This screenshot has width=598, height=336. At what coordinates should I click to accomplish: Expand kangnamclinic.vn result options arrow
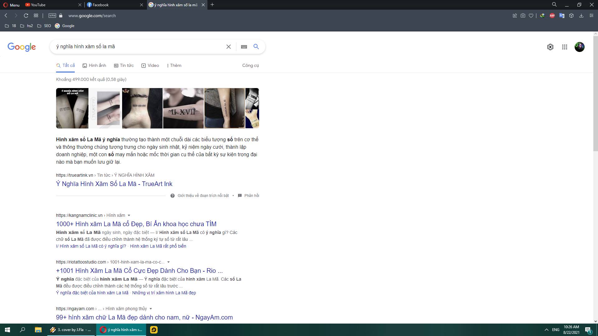click(129, 215)
